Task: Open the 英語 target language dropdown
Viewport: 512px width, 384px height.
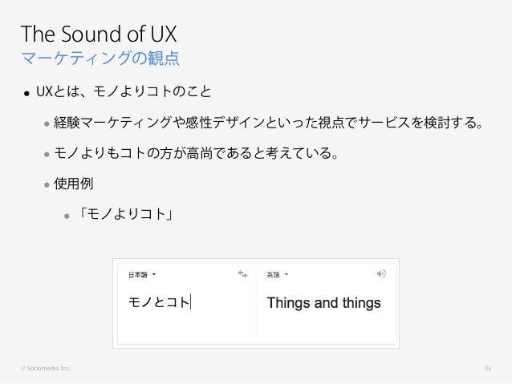Action: 277,275
